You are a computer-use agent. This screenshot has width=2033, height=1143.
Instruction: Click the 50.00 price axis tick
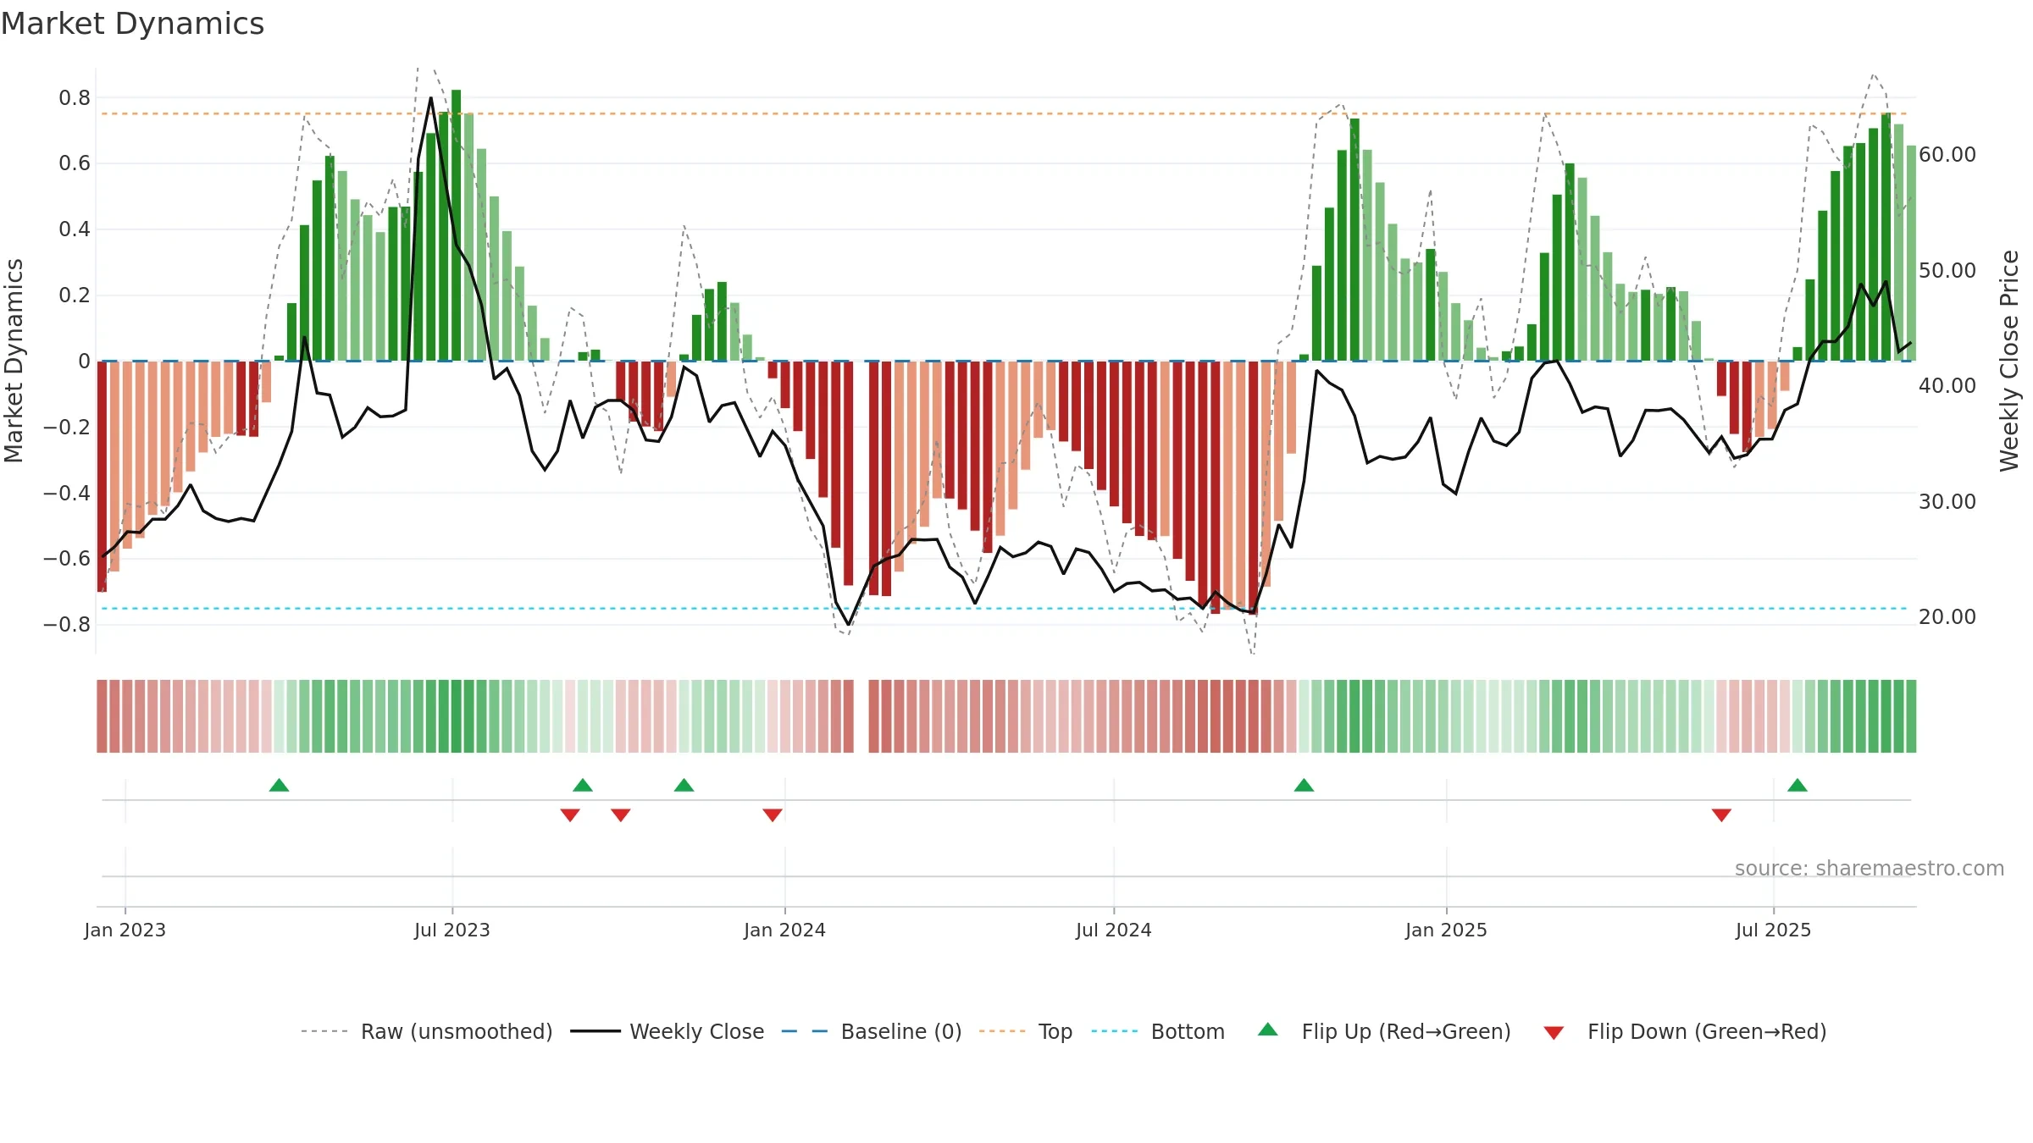tap(1947, 270)
